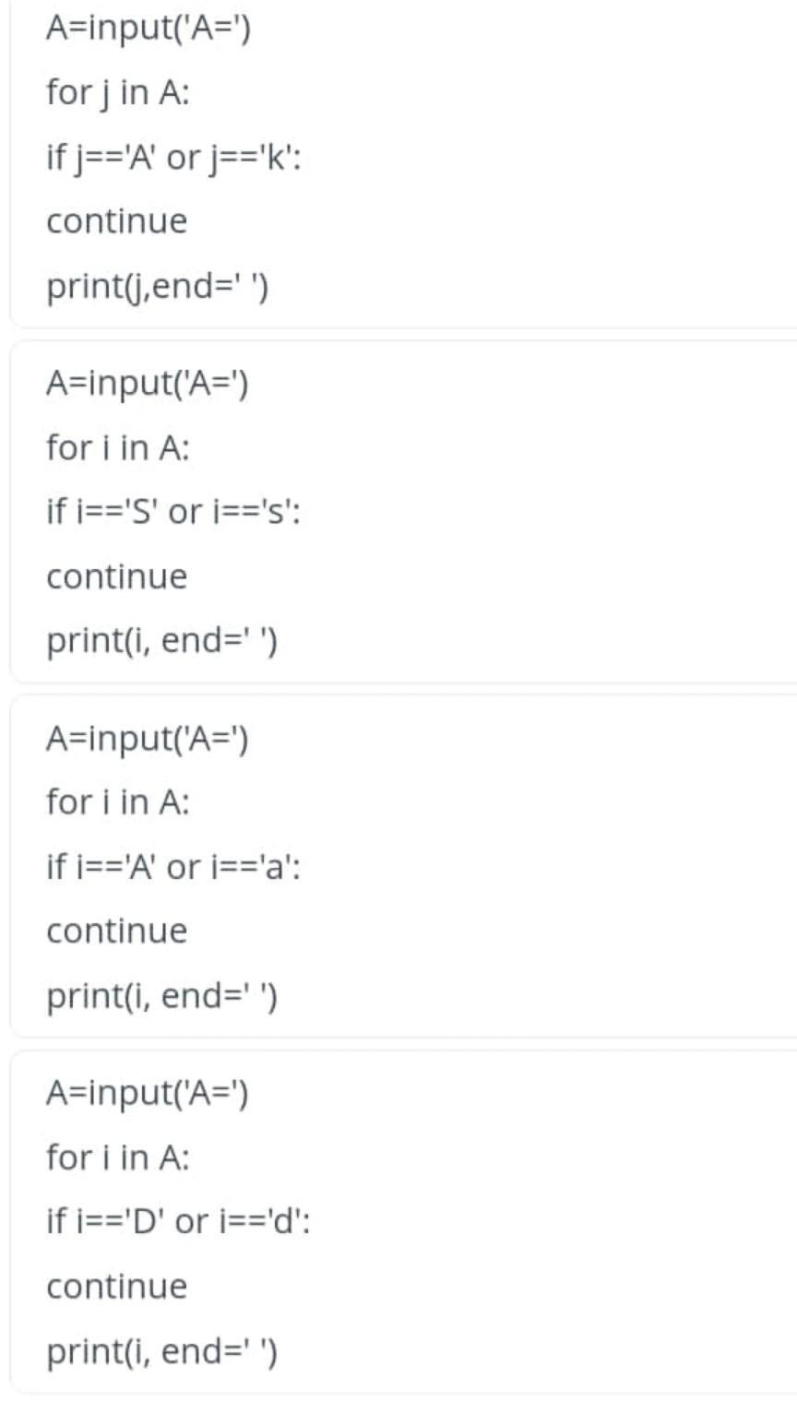Click "continue" in the third answer card
This screenshot has height=1425, width=797.
pos(117,931)
